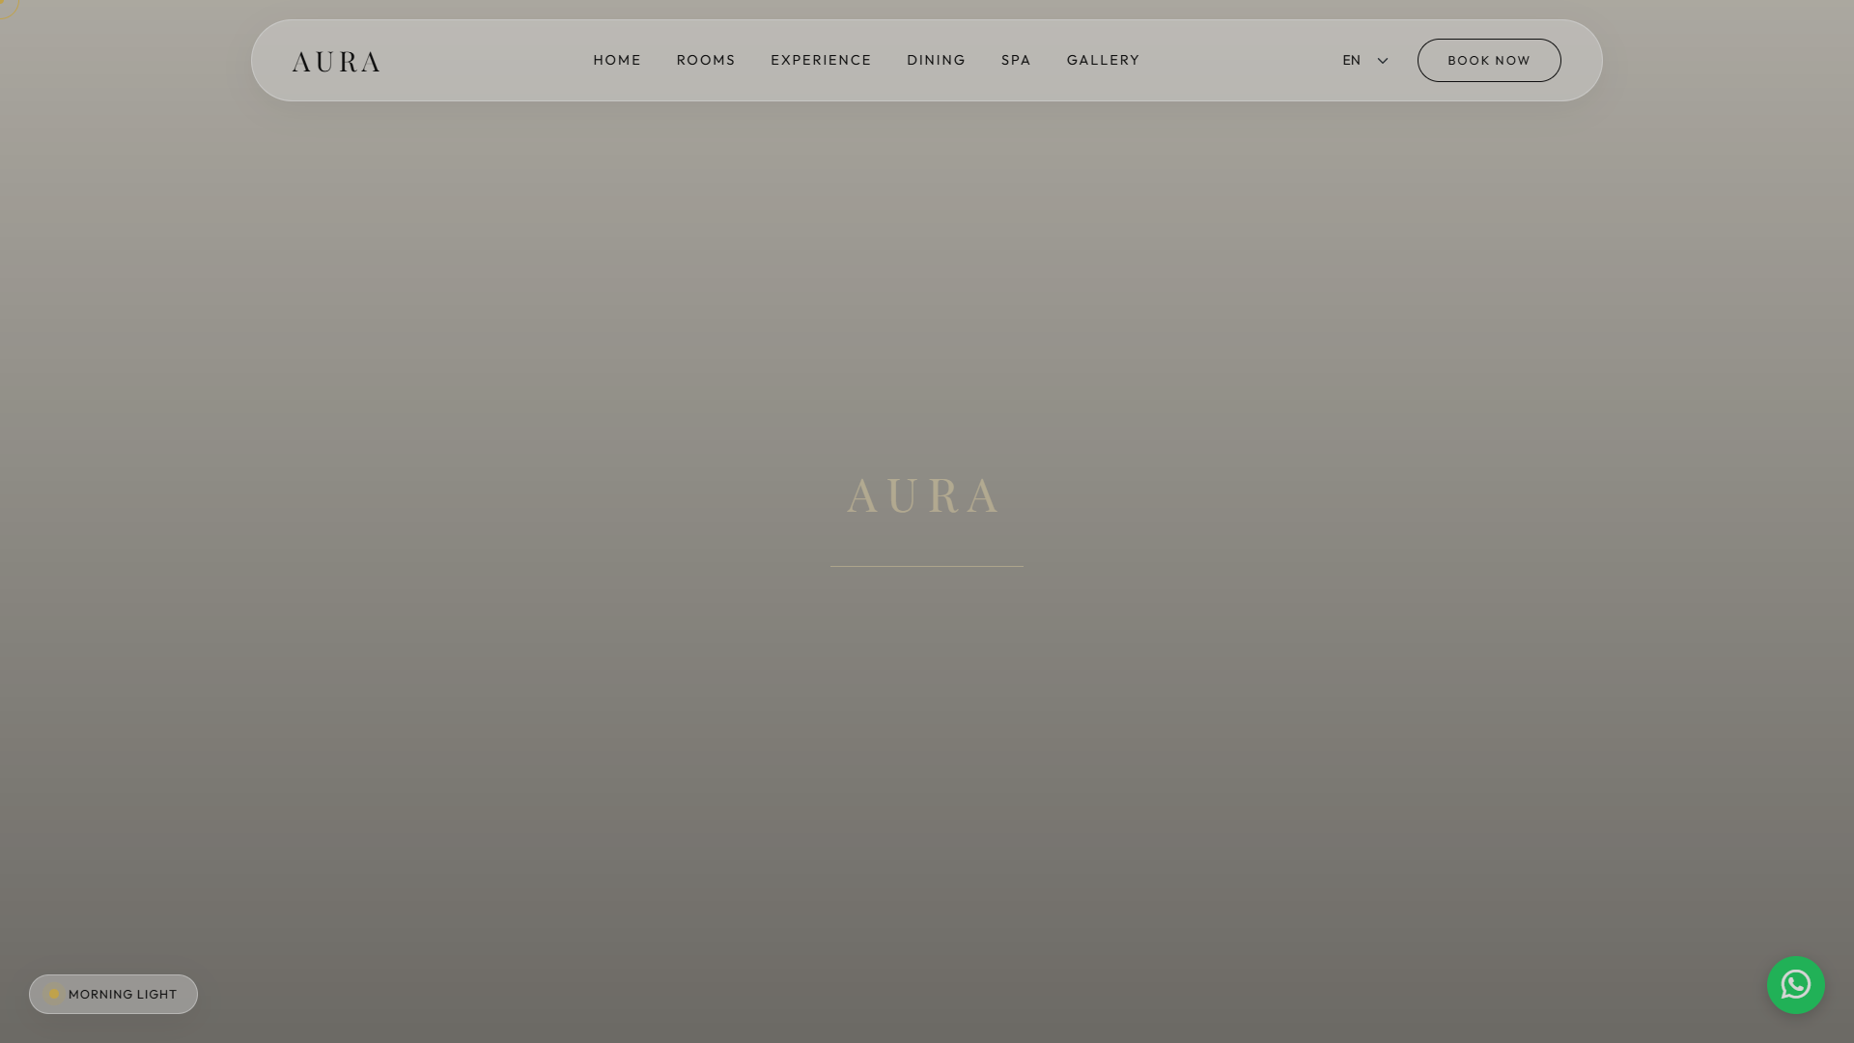Screen dimensions: 1854x1043
Task: Click the AURA logo in the navbar
Action: tap(336, 62)
